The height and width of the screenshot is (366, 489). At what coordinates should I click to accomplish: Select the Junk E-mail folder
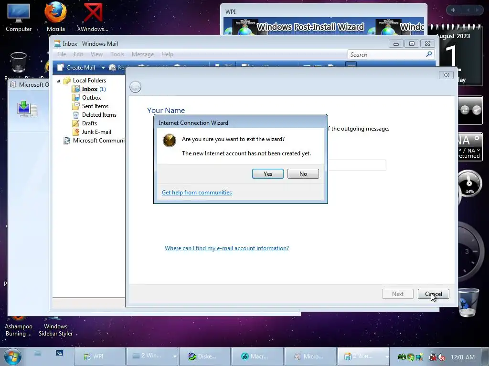click(96, 132)
